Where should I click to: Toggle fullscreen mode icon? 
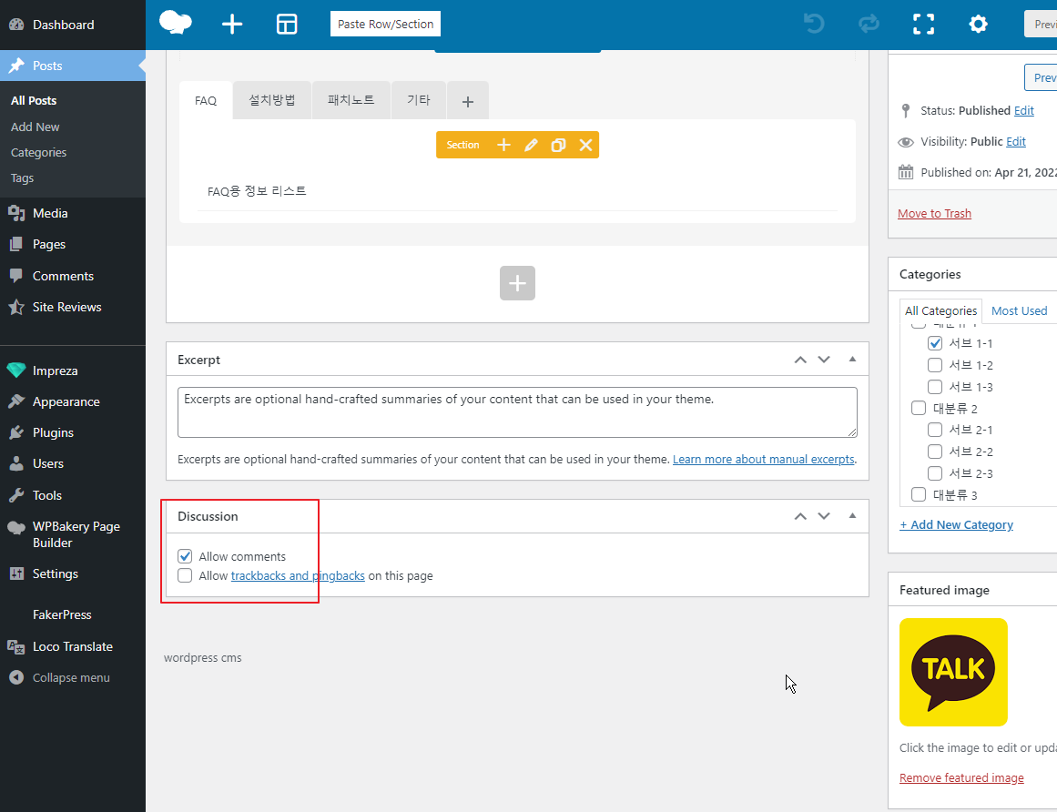(x=923, y=25)
